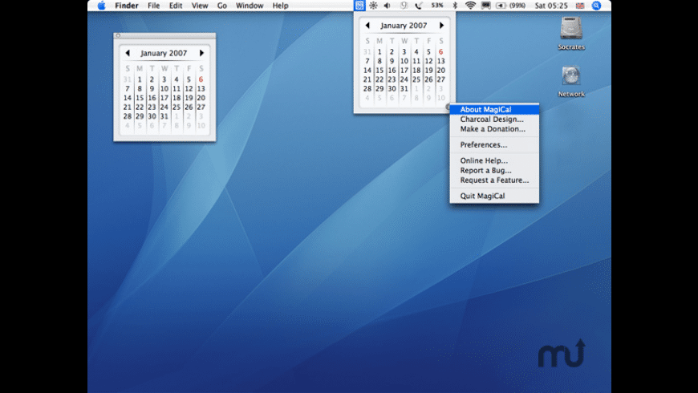Open the flag input source menu
The height and width of the screenshot is (393, 698).
[x=580, y=6]
